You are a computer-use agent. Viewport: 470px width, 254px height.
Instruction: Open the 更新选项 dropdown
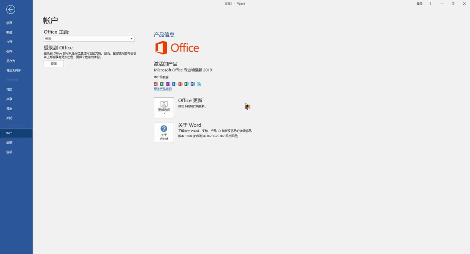click(164, 107)
